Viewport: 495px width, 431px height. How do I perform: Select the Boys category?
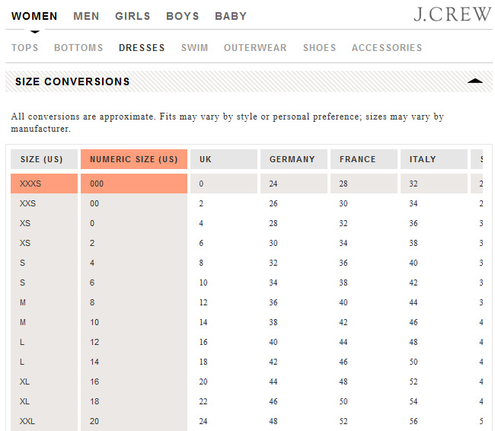click(x=182, y=16)
